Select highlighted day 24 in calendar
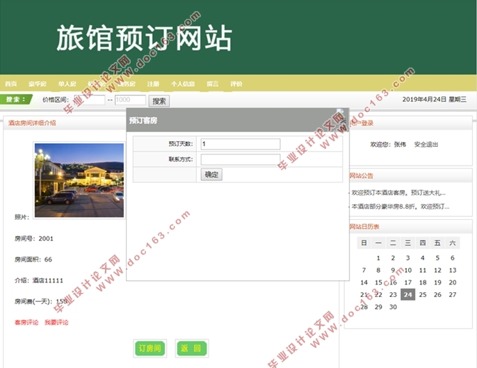Image resolution: width=477 pixels, height=368 pixels. pyautogui.click(x=407, y=295)
